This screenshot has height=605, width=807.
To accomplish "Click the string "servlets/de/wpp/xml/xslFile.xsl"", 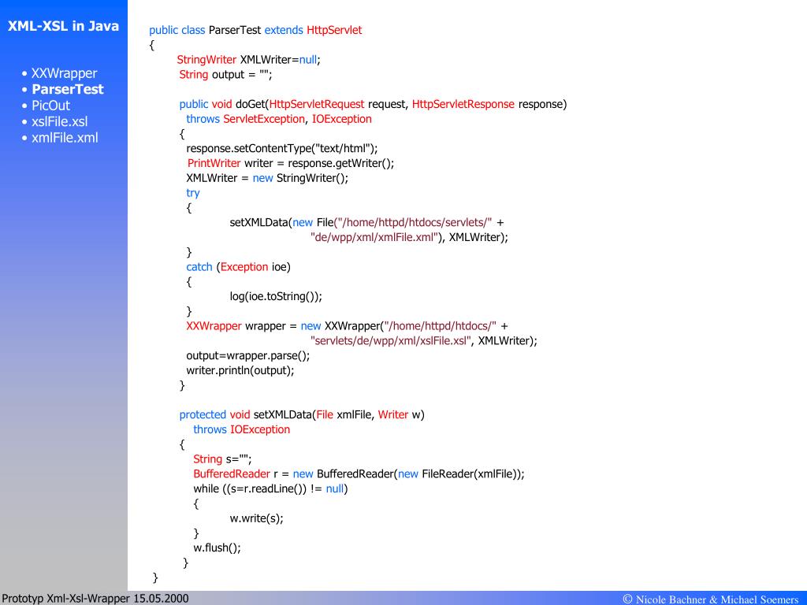I will coord(391,340).
